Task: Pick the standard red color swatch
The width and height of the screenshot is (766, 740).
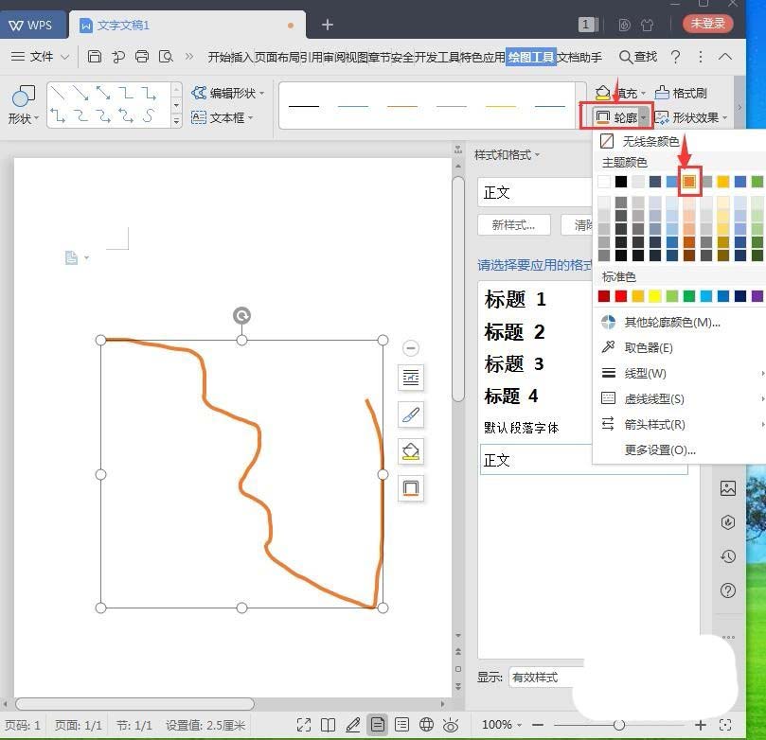Action: coord(621,296)
